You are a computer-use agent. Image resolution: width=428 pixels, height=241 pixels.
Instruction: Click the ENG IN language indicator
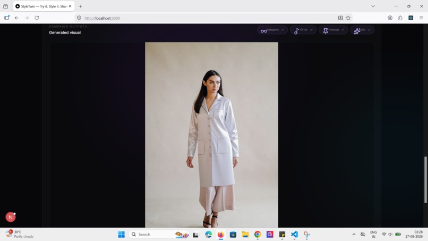373,235
